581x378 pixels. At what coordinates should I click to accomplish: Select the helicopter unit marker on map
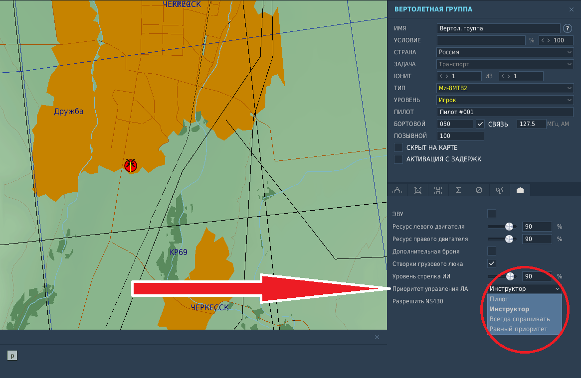point(131,165)
